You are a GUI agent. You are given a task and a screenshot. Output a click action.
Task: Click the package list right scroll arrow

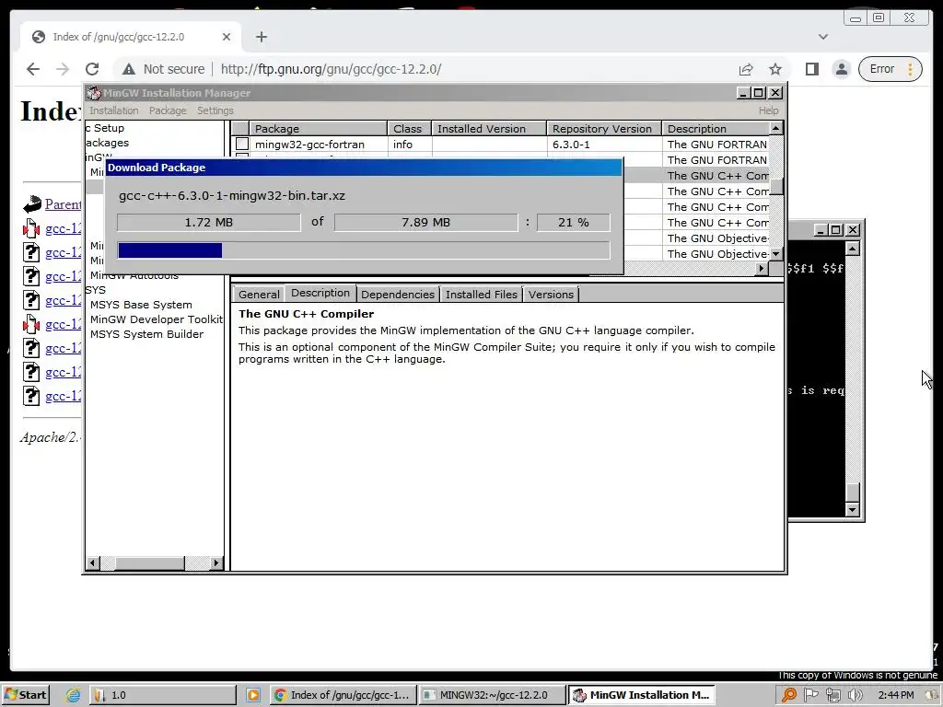(762, 268)
